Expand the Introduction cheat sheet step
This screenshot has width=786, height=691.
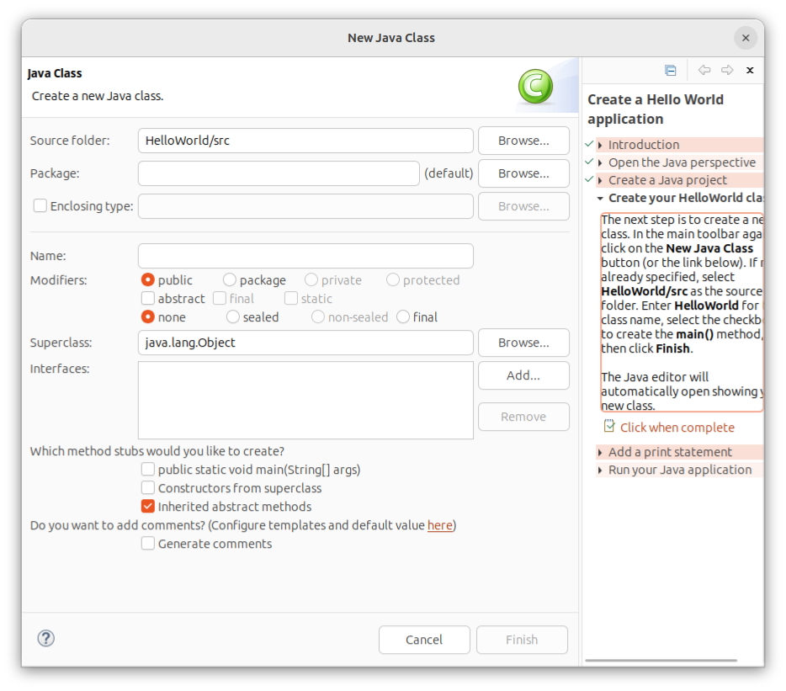(600, 145)
